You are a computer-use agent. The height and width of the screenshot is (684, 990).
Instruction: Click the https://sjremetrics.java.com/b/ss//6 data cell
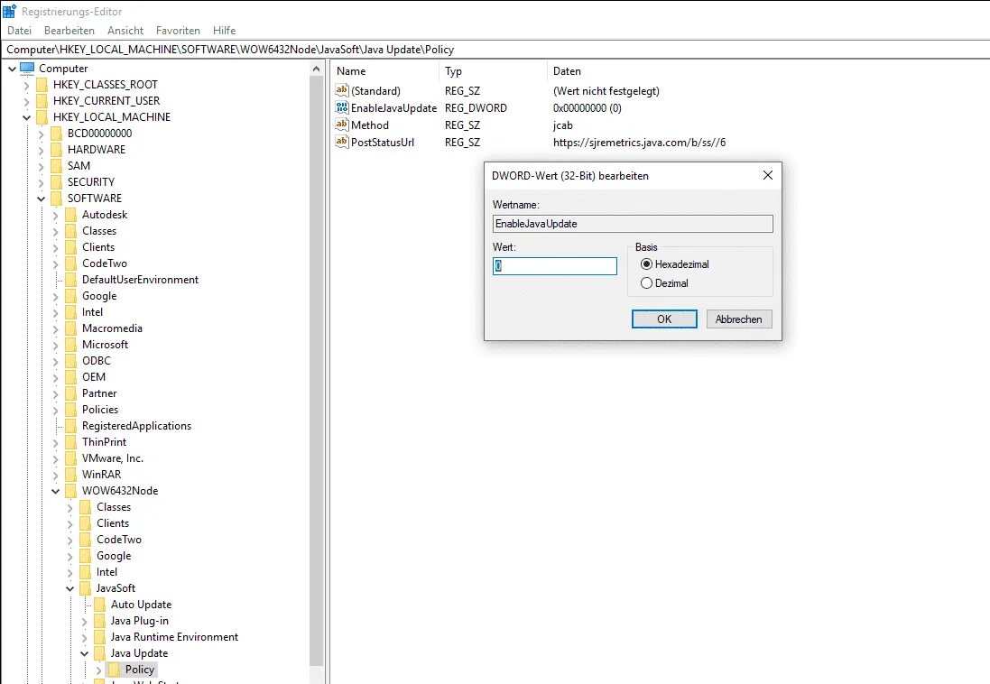pyautogui.click(x=640, y=142)
